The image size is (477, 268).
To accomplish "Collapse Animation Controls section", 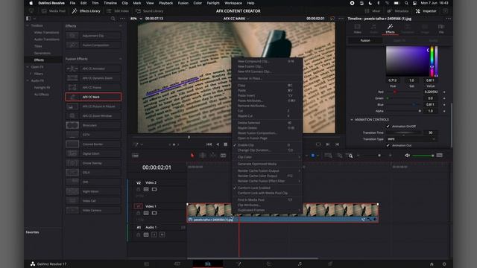I will coord(352,120).
